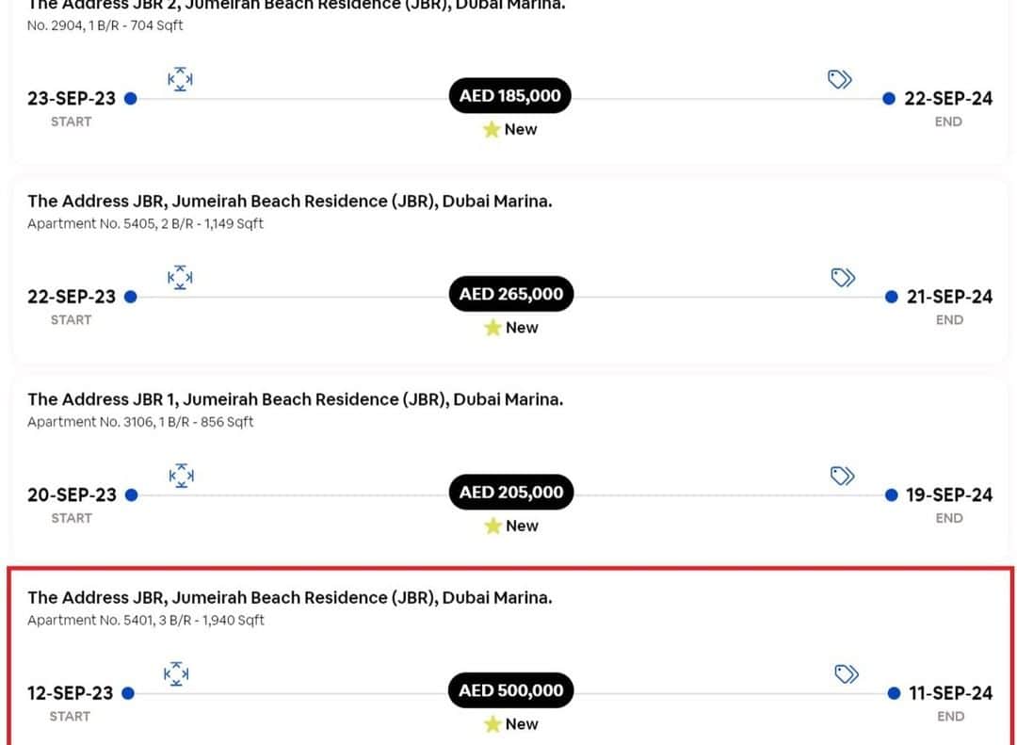Image resolution: width=1017 pixels, height=745 pixels.
Task: Click the AED 205,000 price badge
Action: click(x=511, y=492)
